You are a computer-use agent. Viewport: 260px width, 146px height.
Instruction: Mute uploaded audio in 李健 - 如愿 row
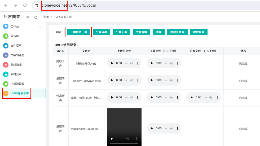coord(131,98)
